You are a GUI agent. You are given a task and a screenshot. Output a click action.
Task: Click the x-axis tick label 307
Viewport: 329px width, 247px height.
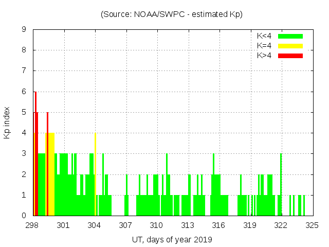pyautogui.click(x=125, y=225)
